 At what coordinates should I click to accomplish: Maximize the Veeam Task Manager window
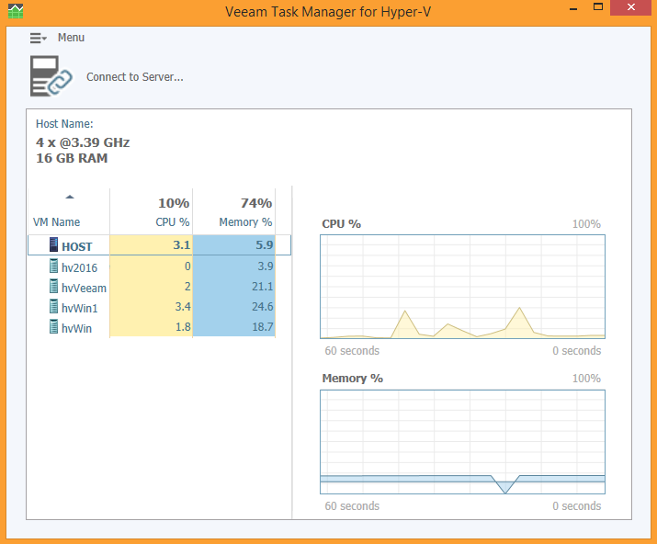[x=598, y=6]
